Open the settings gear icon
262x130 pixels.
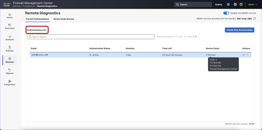pos(235,4)
